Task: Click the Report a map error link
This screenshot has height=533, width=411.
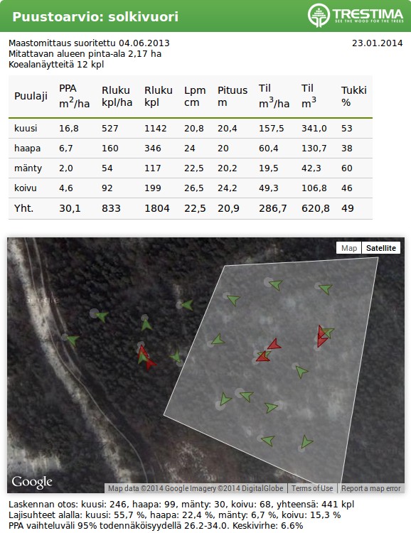Action: tap(371, 488)
